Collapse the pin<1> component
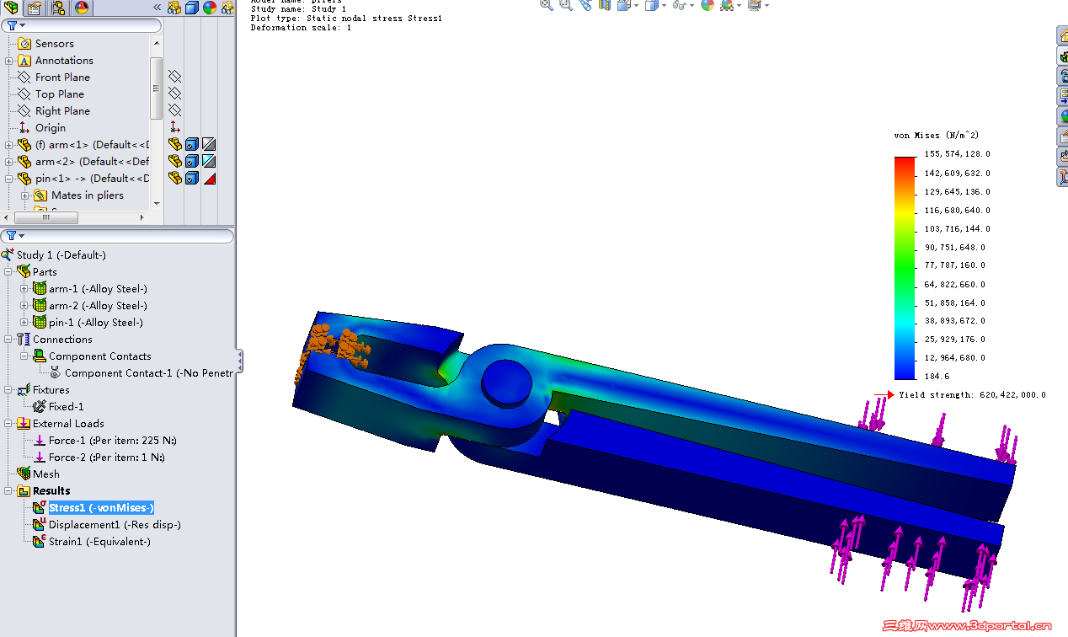The width and height of the screenshot is (1068, 637). click(x=8, y=179)
